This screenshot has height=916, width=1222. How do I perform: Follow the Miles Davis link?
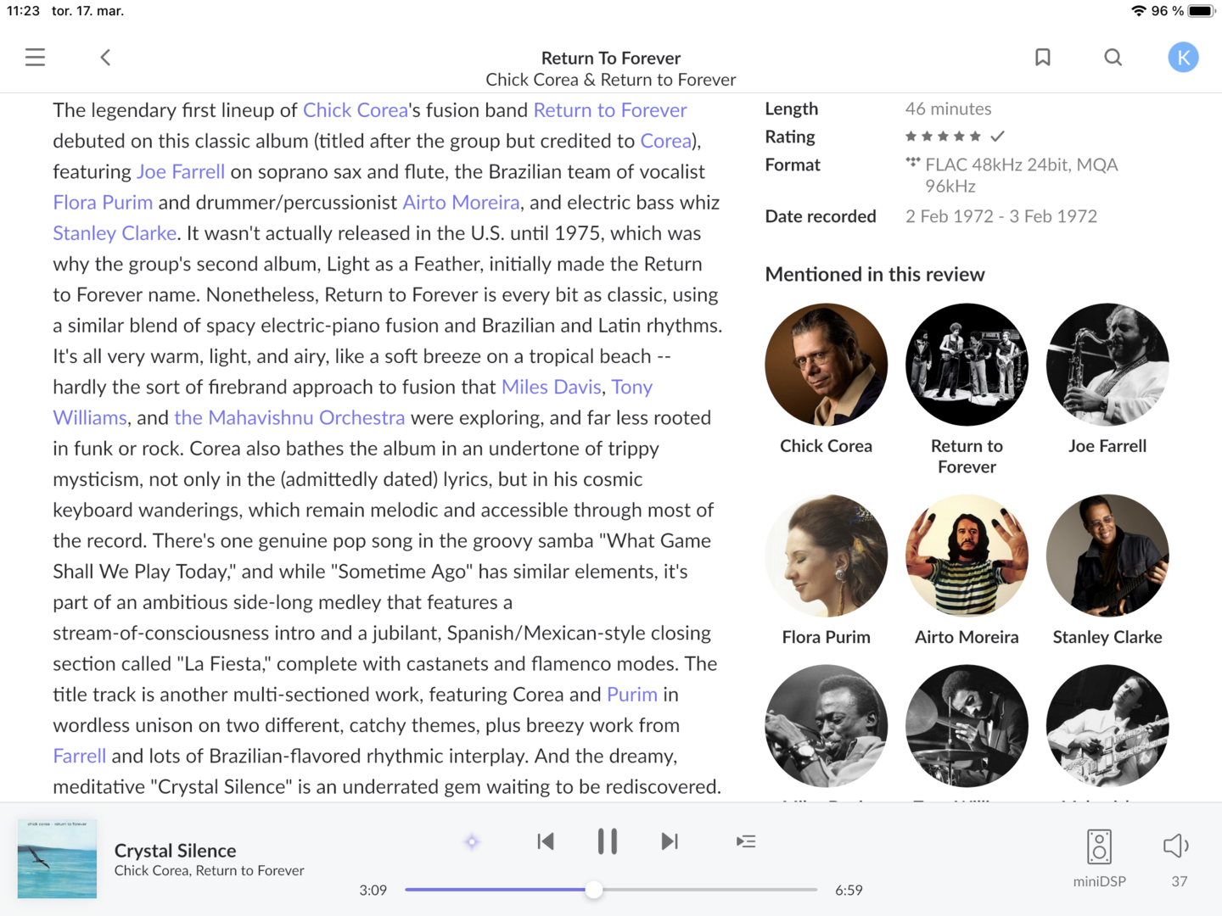[x=552, y=387]
